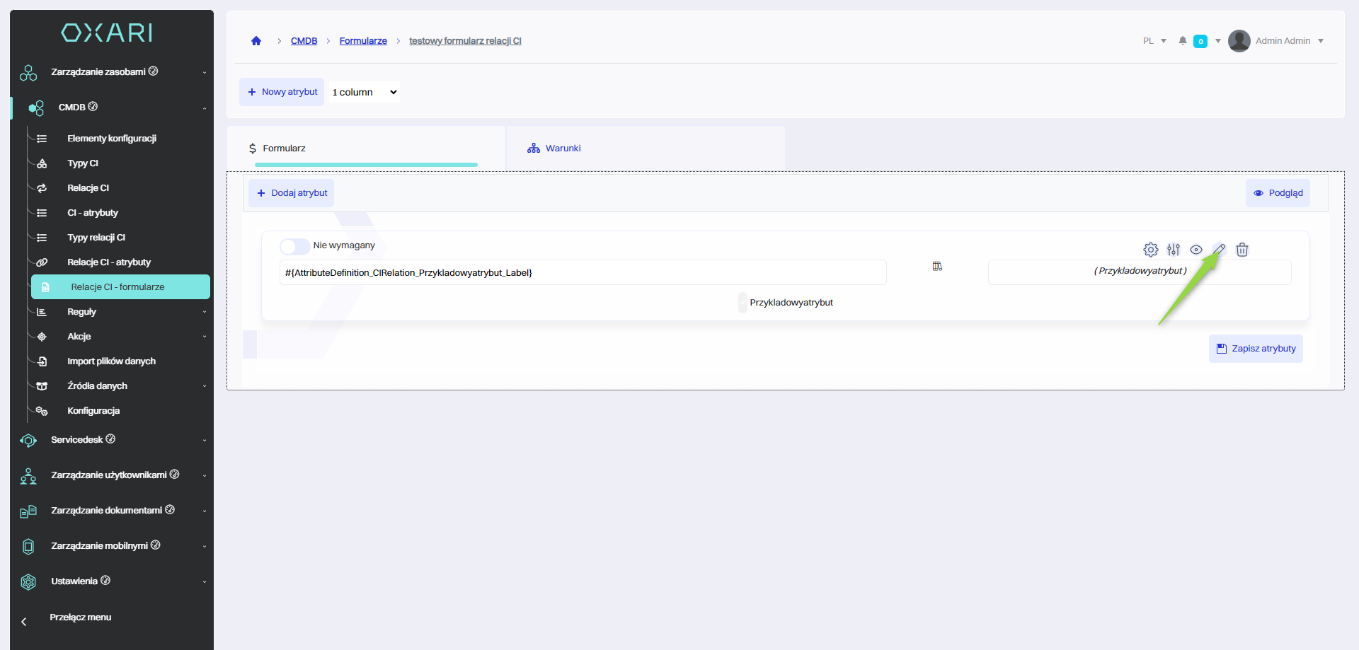The image size is (1359, 650).
Task: Open the '1 column' layout dropdown
Action: (x=364, y=92)
